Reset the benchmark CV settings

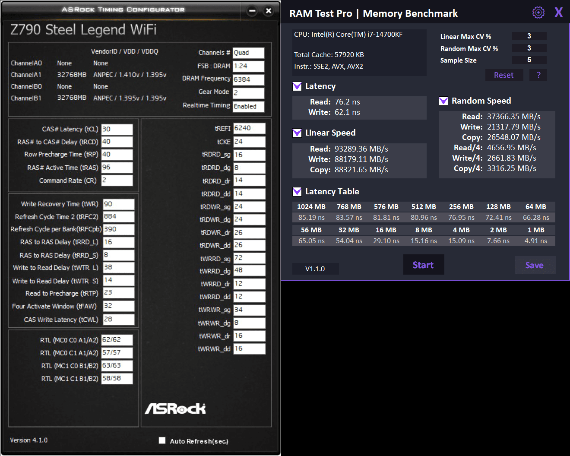pyautogui.click(x=504, y=75)
